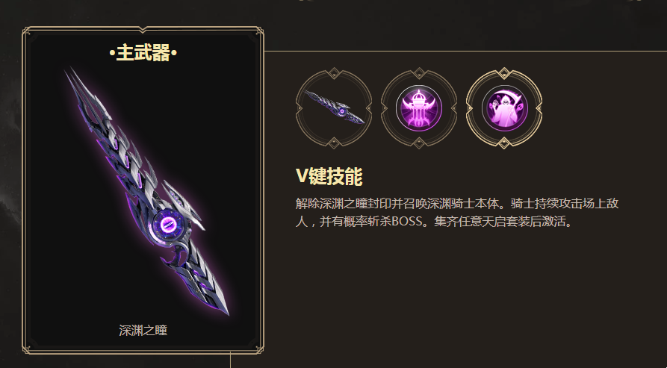Click the word BOSS in the description

[406, 222]
